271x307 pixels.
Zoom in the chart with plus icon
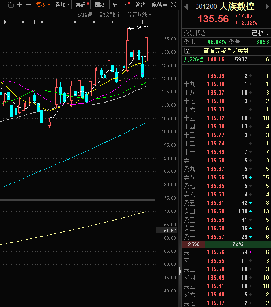point(20,5)
